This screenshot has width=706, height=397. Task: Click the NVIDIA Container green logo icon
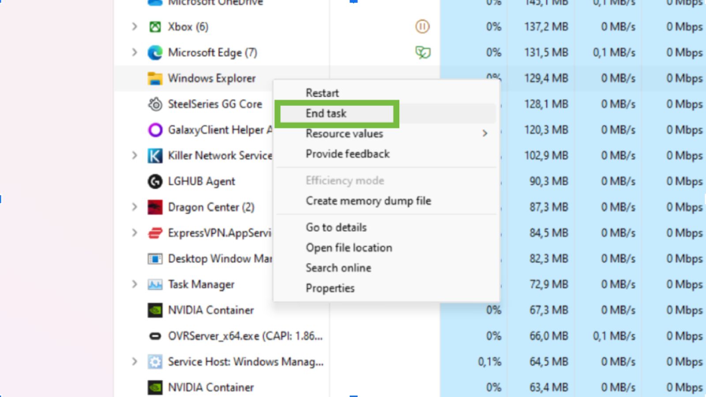pyautogui.click(x=155, y=310)
